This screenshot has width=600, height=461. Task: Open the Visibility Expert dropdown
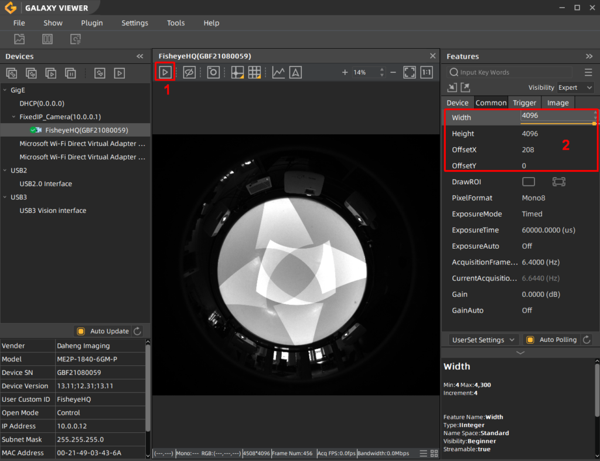tap(575, 87)
